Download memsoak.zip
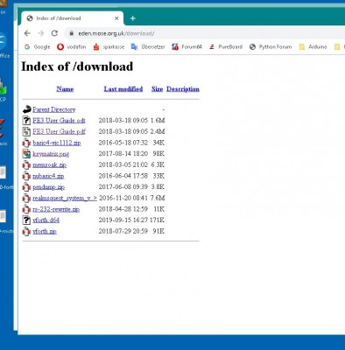This screenshot has width=345, height=350. tap(49, 164)
